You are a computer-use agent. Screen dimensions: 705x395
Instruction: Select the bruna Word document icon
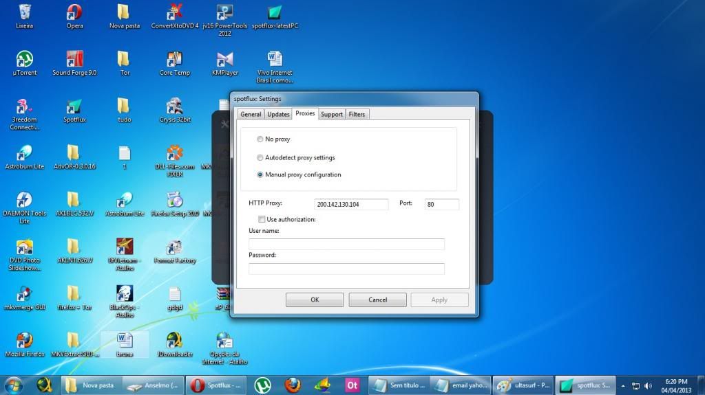pyautogui.click(x=125, y=345)
